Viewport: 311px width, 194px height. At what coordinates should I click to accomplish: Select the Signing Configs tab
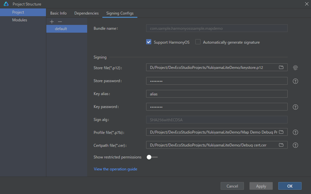coord(120,13)
